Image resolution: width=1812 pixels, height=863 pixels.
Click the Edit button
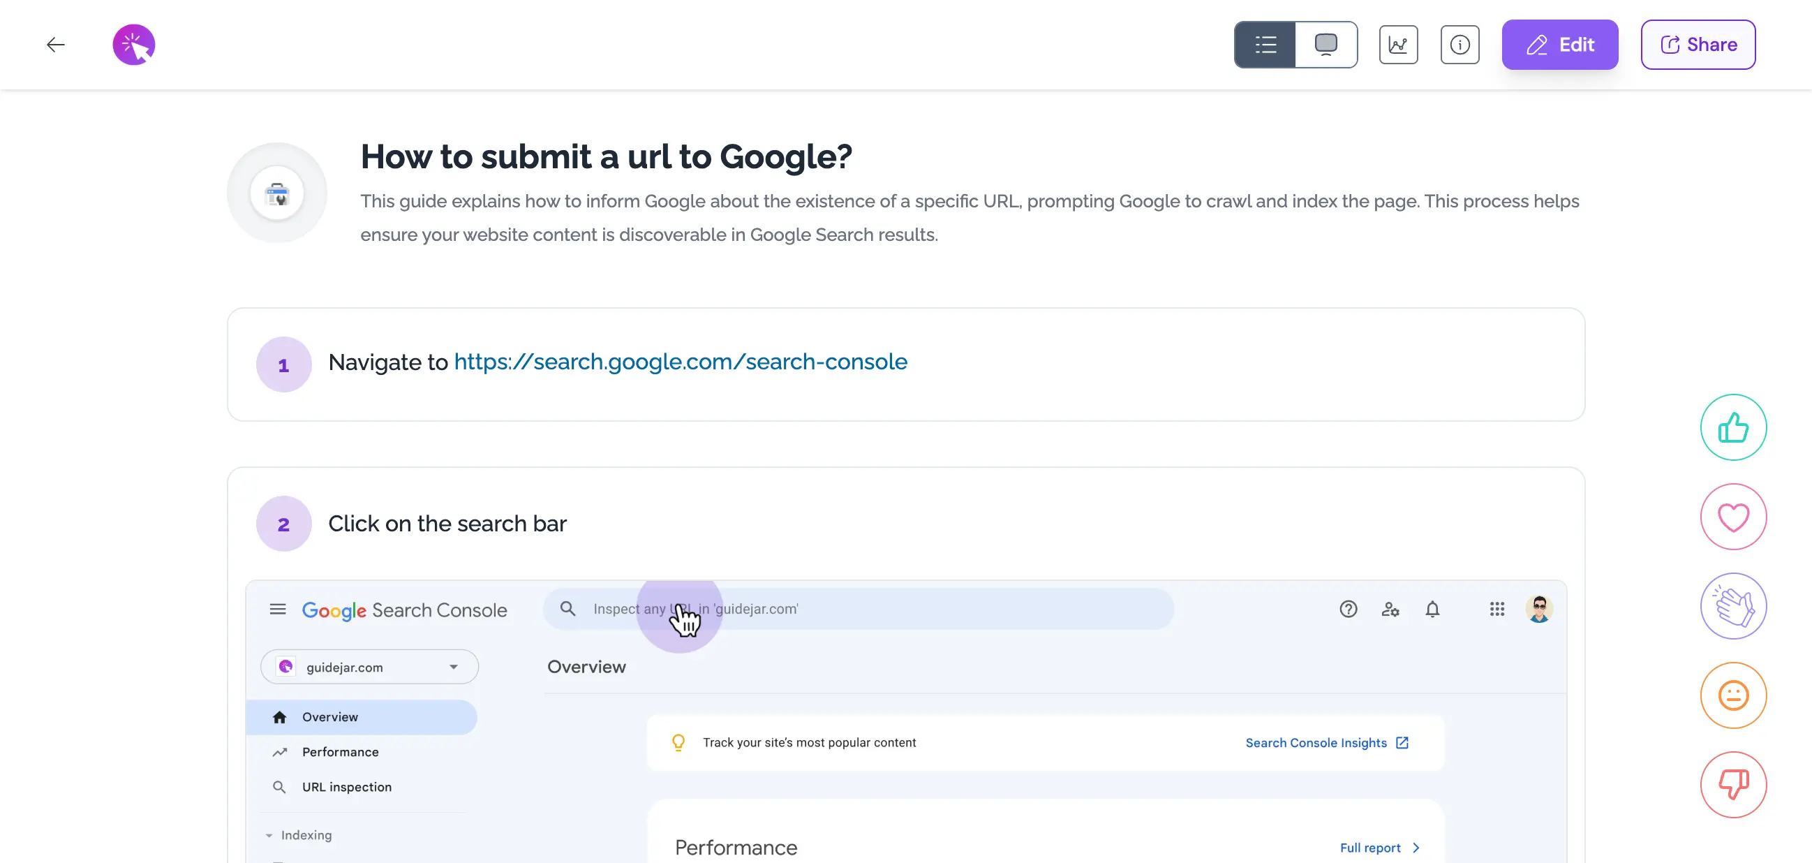(1559, 45)
